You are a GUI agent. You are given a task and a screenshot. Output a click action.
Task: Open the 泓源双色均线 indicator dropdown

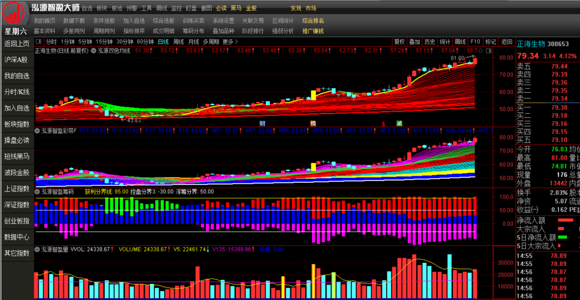(94, 50)
